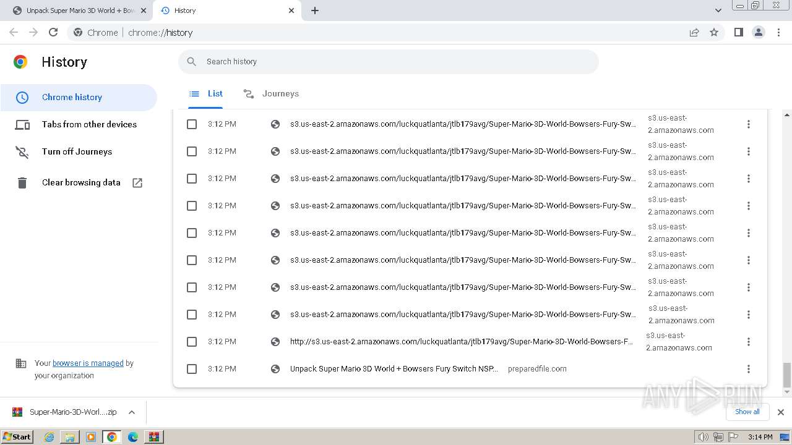Viewport: 792px width, 445px height.
Task: Open the Action Center flag tray icon
Action: point(733,437)
